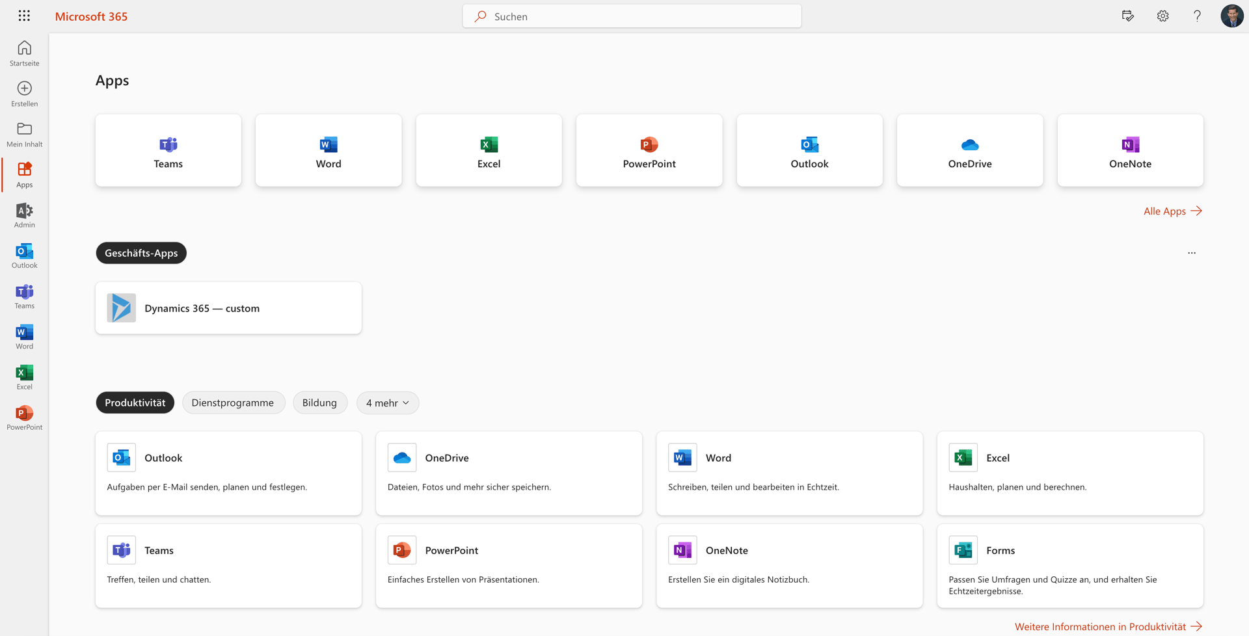Click the Suchen search field
Screen dimensions: 1249x636
(632, 16)
